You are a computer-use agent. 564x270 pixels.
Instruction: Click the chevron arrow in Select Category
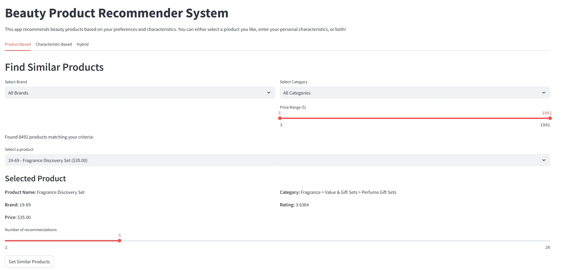click(x=544, y=93)
